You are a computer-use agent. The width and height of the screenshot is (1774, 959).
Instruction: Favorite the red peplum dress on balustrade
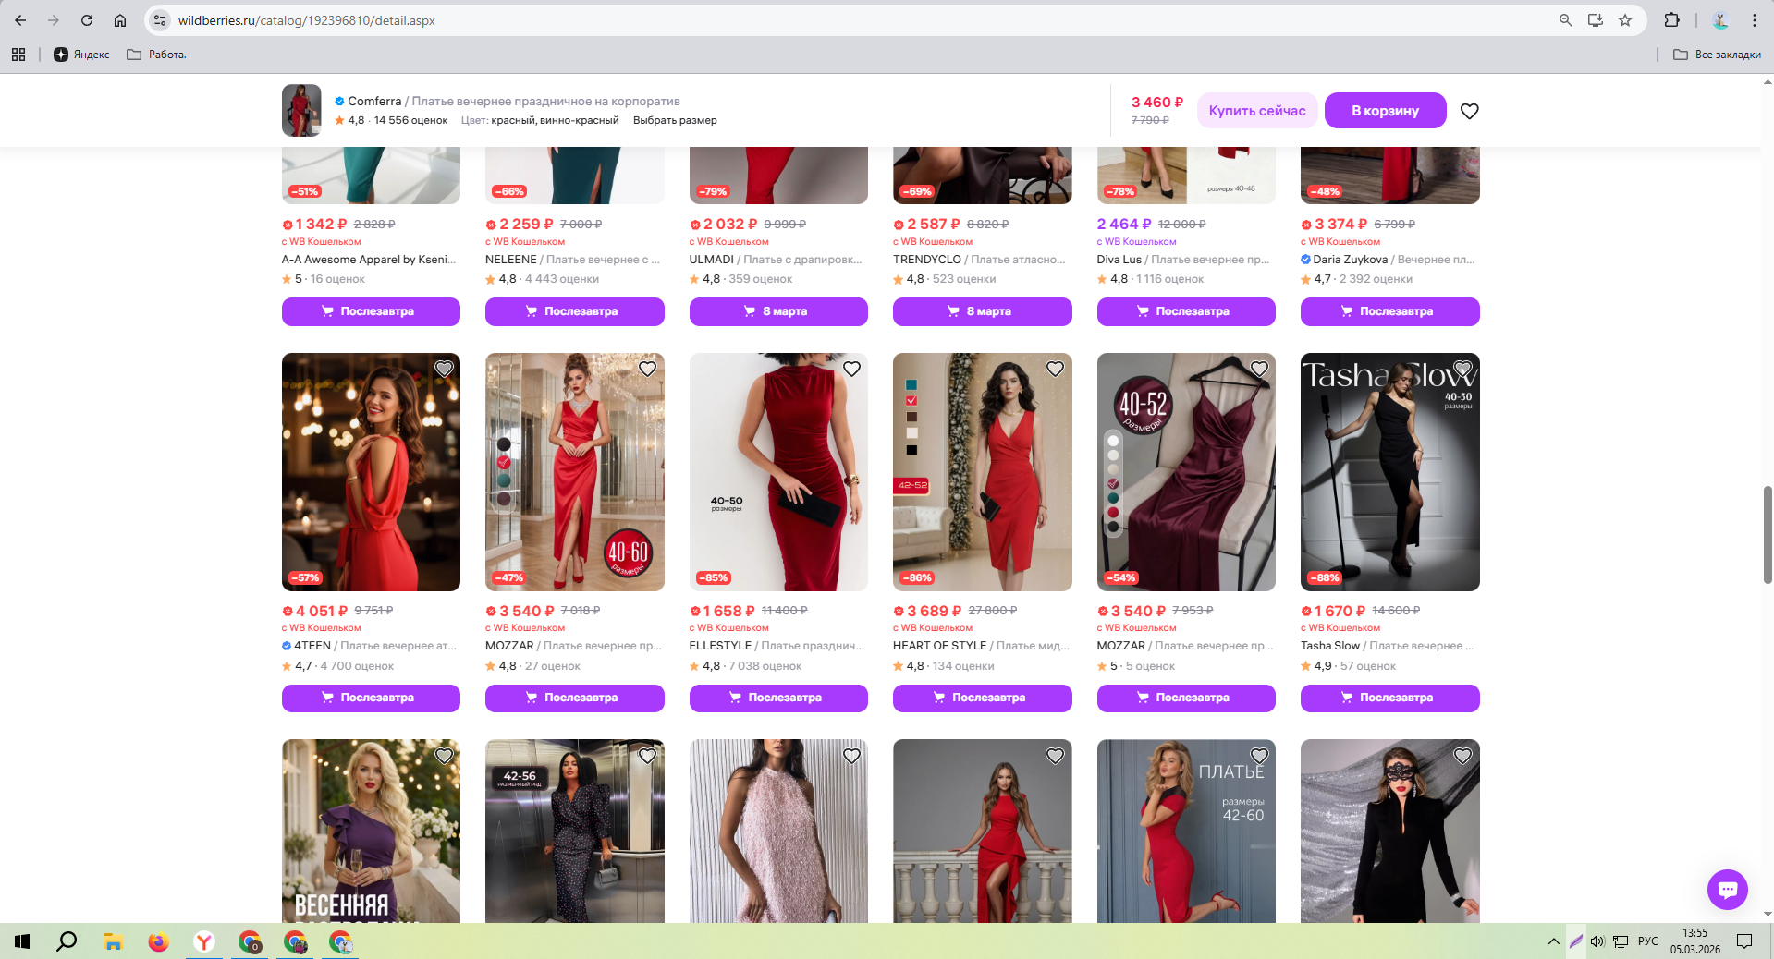pyautogui.click(x=1055, y=756)
